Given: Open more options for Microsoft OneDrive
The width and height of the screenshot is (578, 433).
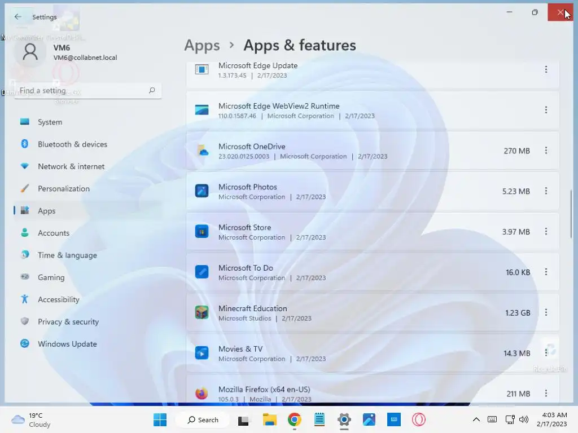Looking at the screenshot, I should [x=546, y=150].
